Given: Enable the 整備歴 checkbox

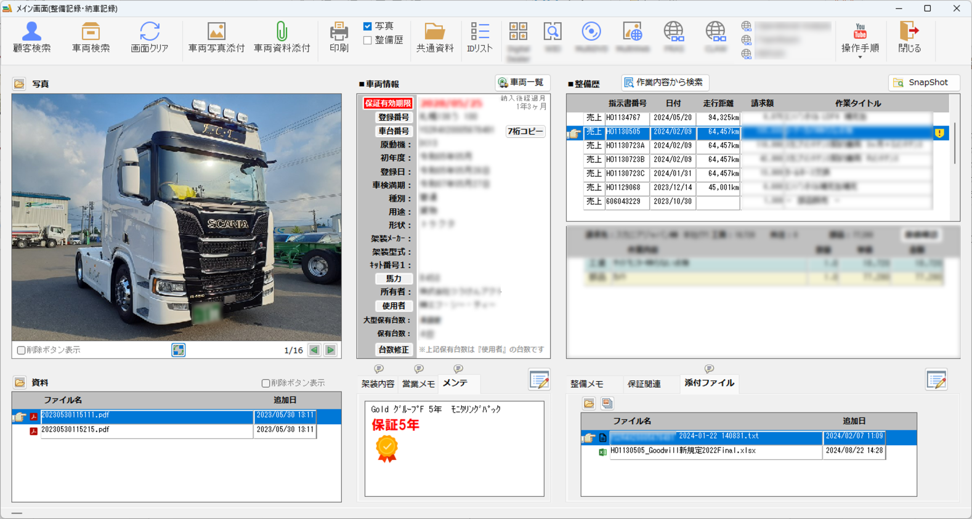Looking at the screenshot, I should (x=368, y=41).
